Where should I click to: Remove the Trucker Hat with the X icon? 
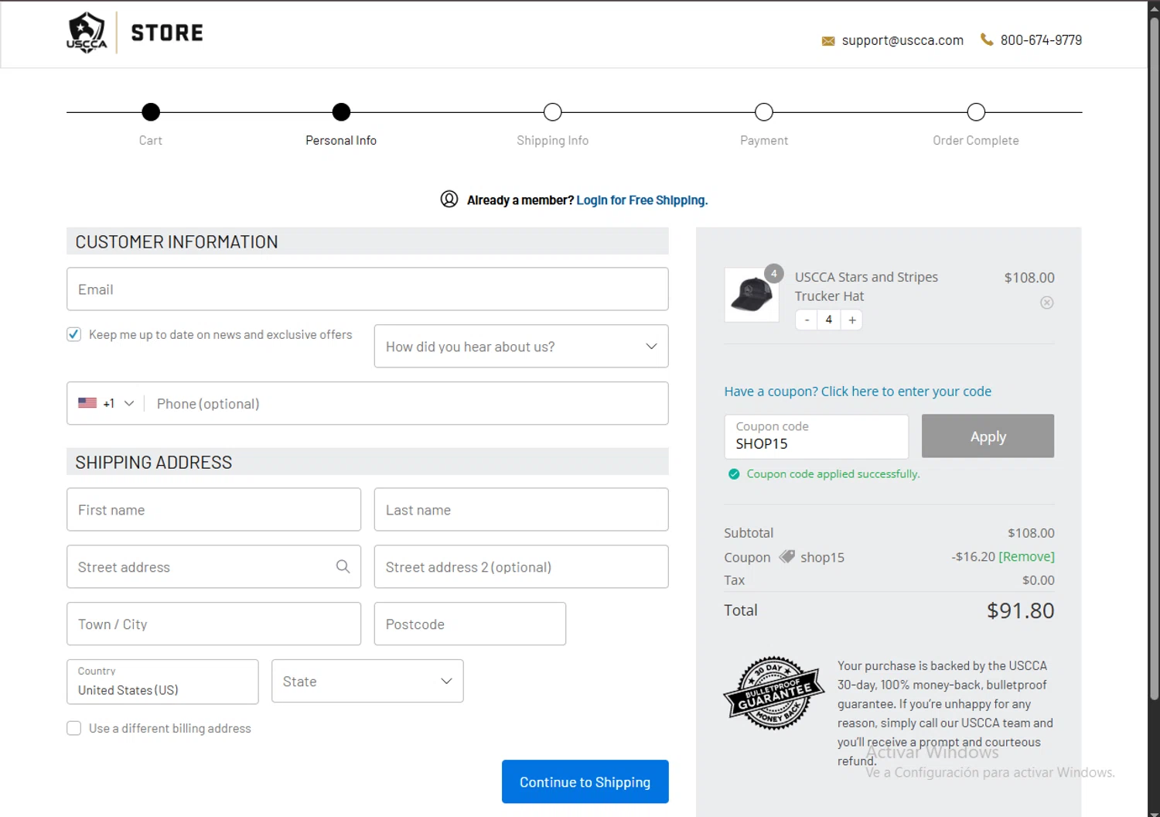(1046, 303)
